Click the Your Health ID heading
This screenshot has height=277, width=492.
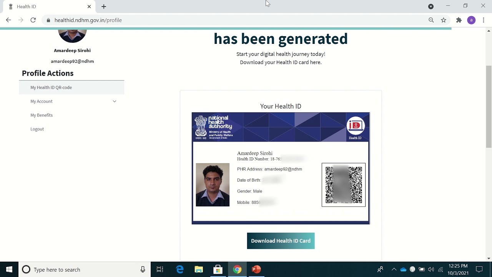pos(281,106)
